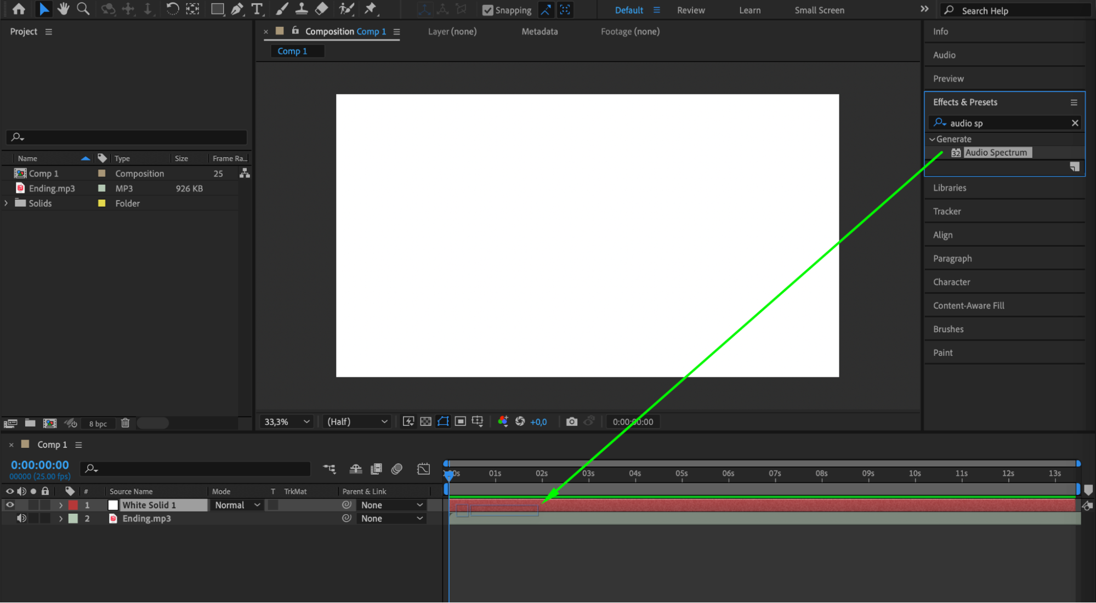
Task: Clear the Effects & Presets search field
Action: pos(1075,123)
